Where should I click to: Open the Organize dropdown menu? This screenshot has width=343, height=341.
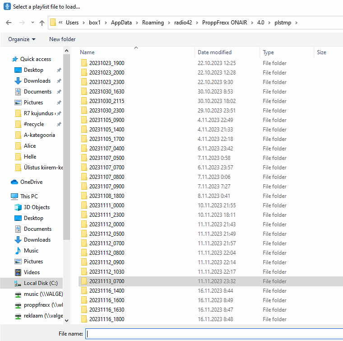coord(22,39)
